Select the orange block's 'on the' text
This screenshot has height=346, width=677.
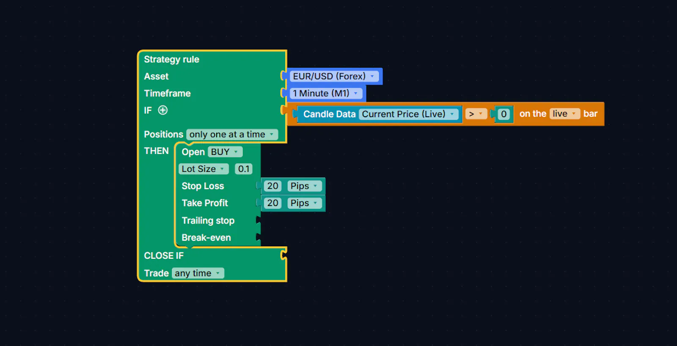click(x=533, y=114)
